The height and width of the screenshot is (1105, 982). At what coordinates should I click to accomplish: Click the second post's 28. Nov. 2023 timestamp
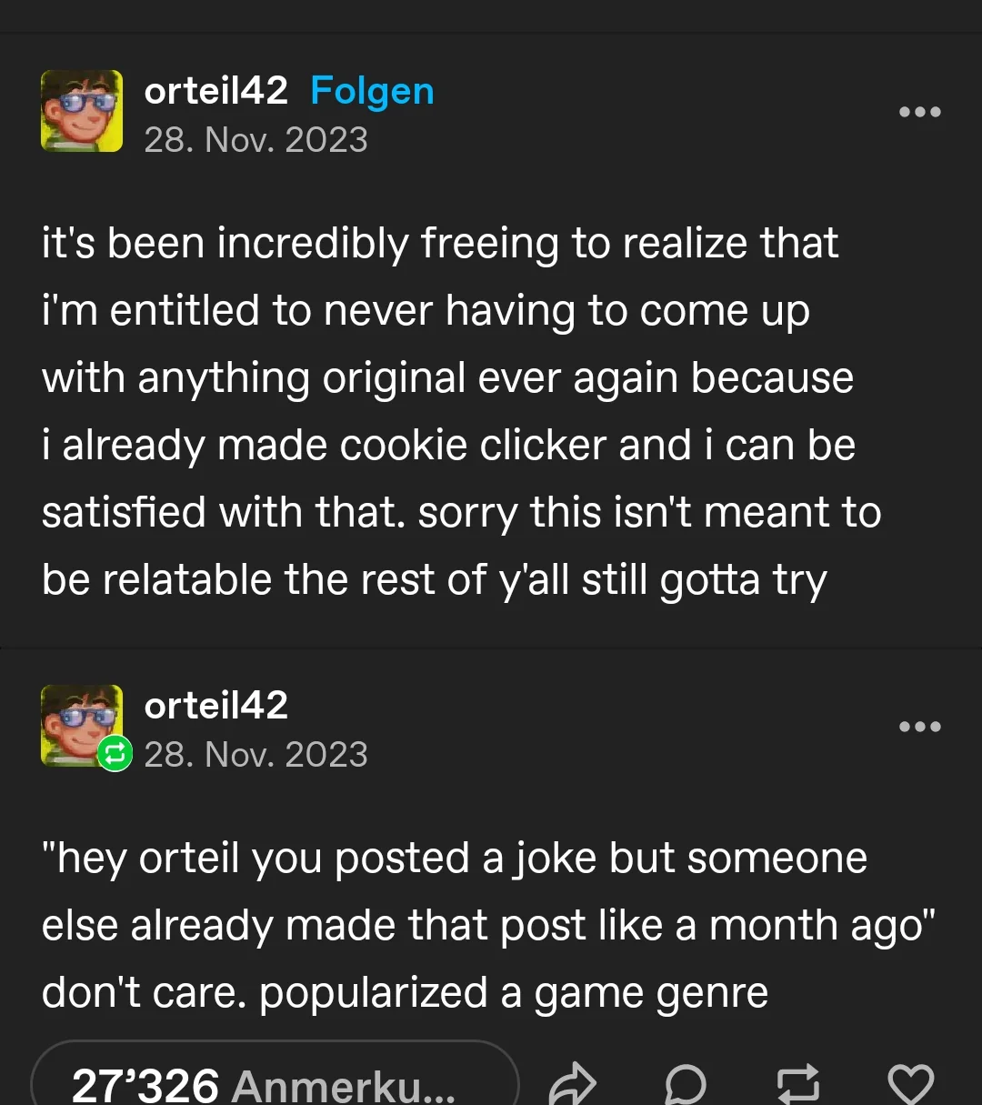click(x=256, y=755)
